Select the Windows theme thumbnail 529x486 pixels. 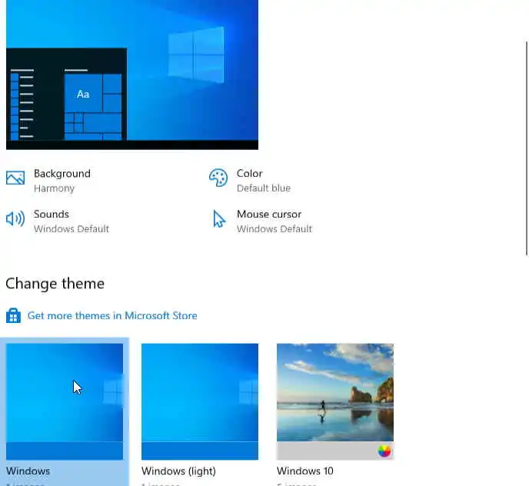[65, 401]
